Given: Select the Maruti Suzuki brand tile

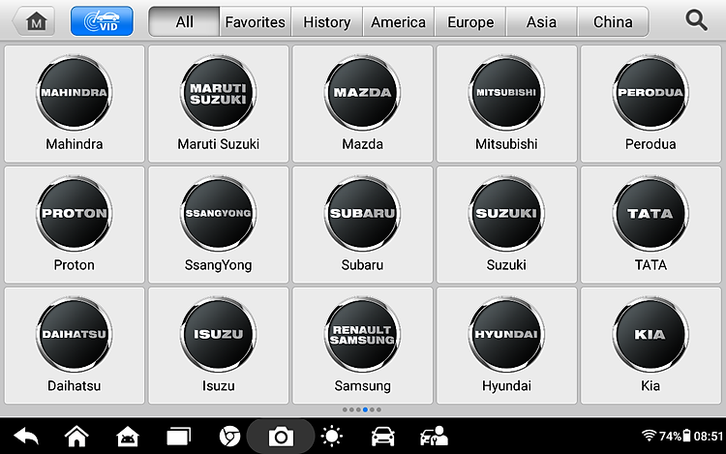Looking at the screenshot, I should pos(218,104).
